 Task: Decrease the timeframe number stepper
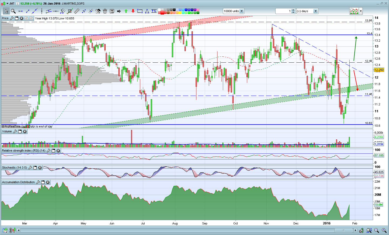click(x=294, y=12)
